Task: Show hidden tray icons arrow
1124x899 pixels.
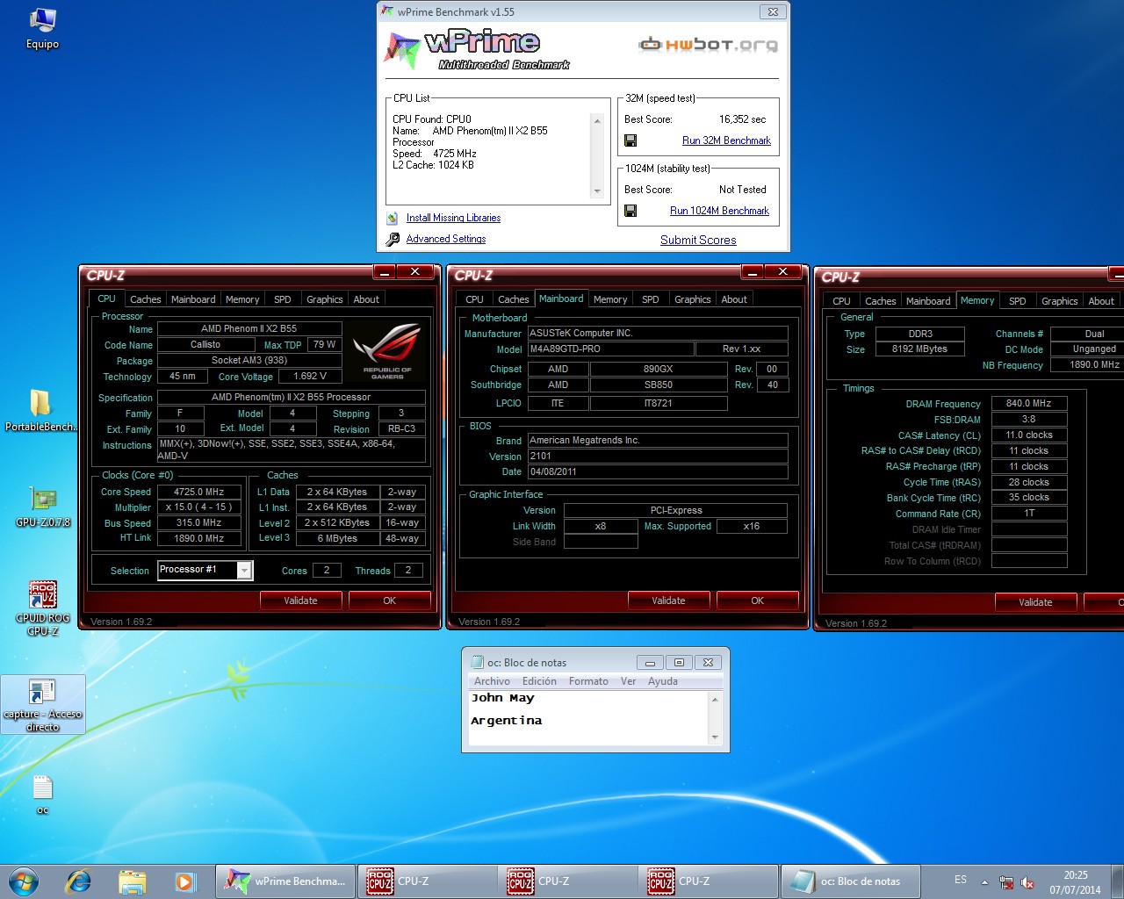Action: (x=984, y=881)
